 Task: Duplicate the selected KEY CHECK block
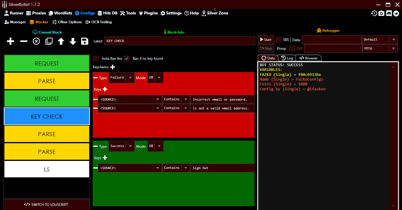point(49,41)
